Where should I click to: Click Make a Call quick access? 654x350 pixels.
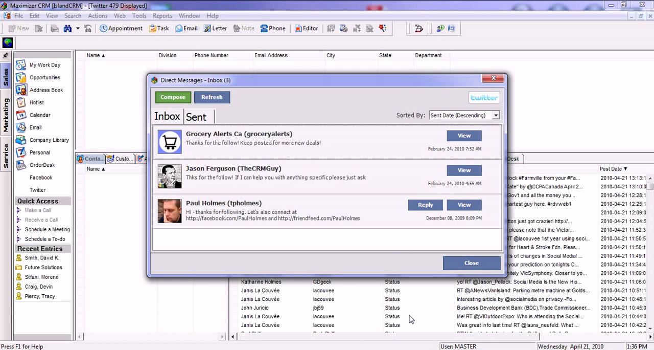(38, 210)
